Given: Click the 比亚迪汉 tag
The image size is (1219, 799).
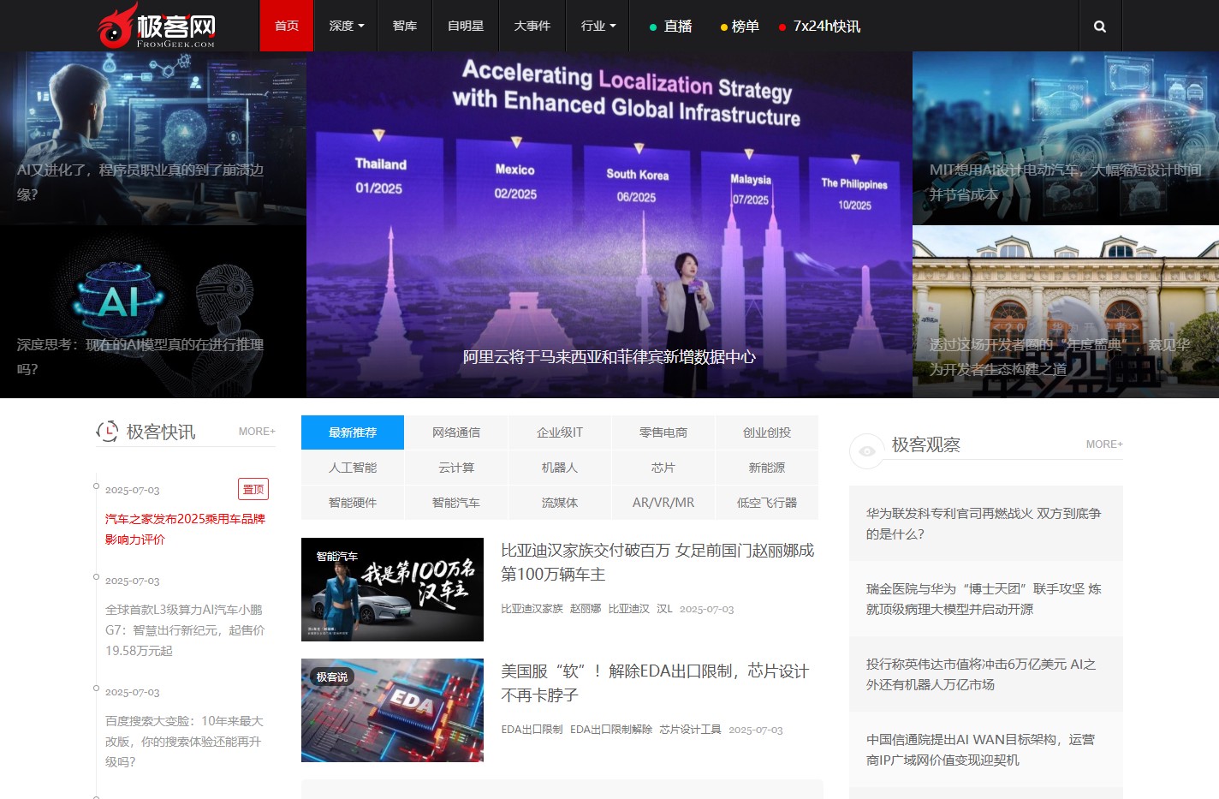Looking at the screenshot, I should pos(629,609).
